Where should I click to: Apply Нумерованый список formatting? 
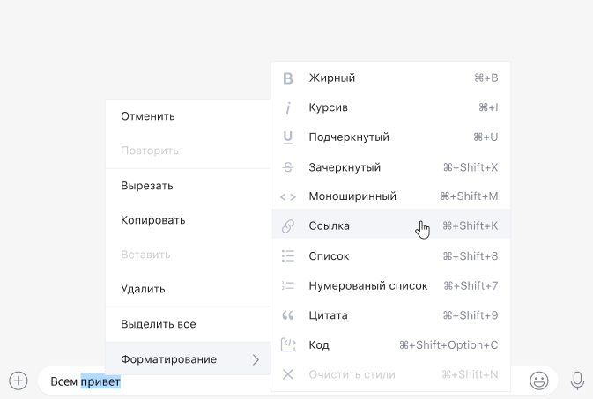coord(367,286)
